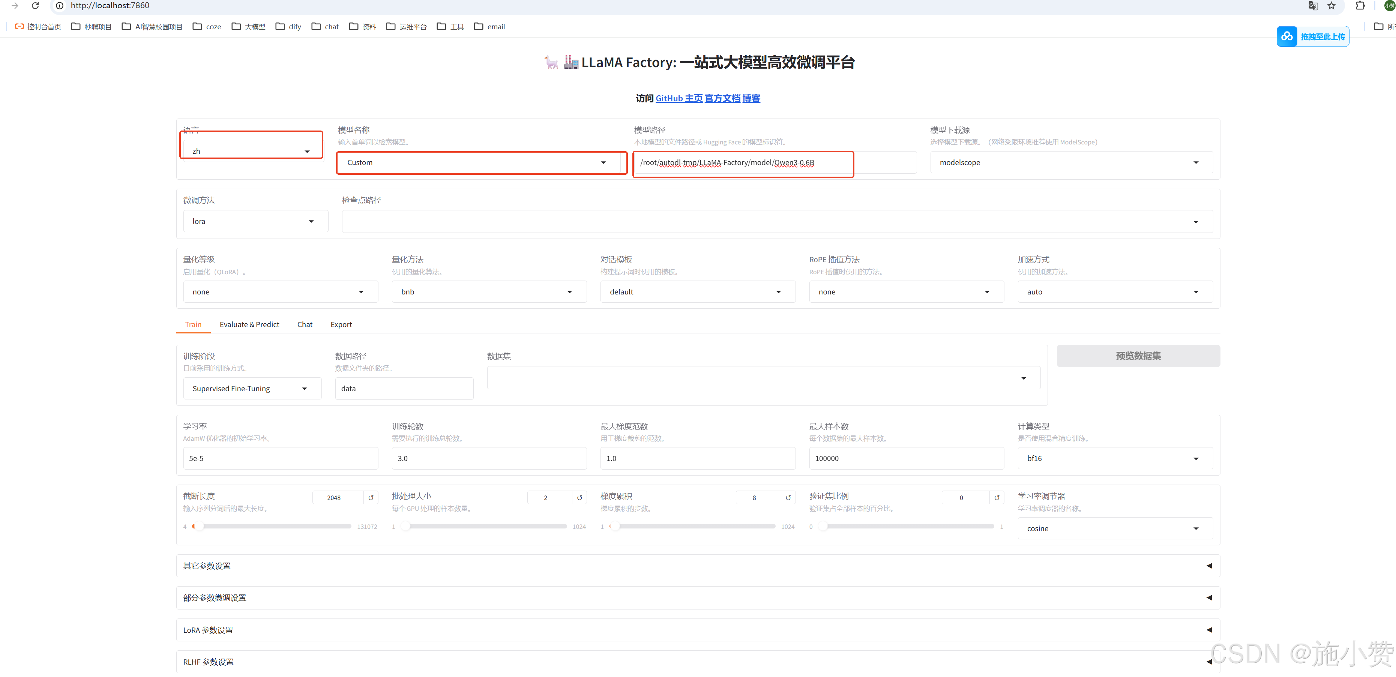Follow the 官方文档 link
The height and width of the screenshot is (677, 1396).
click(x=722, y=98)
